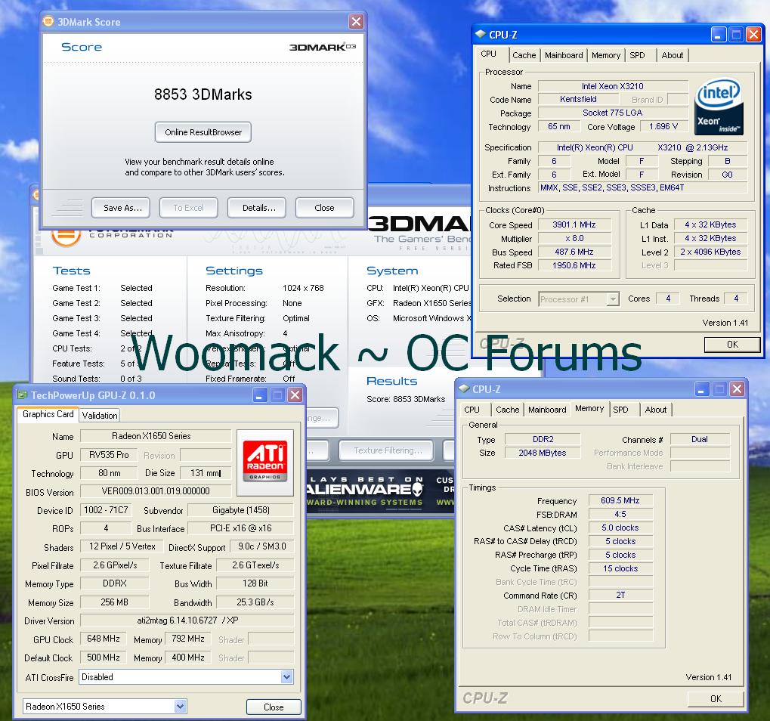
Task: Click the BIOS Version field in GPU-Z
Action: click(x=156, y=491)
